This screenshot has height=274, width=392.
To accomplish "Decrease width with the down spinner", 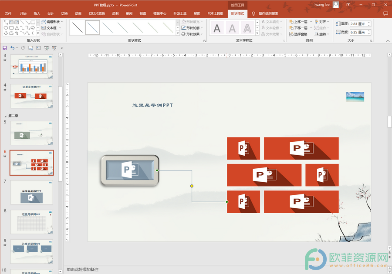I will click(x=369, y=33).
